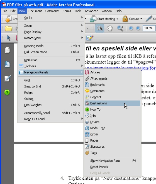This screenshot has width=156, height=184.
Task: Toggle Reading Mode
Action: pos(51,46)
